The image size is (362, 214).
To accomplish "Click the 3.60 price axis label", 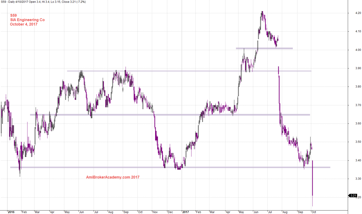I will pyautogui.click(x=358, y=124).
